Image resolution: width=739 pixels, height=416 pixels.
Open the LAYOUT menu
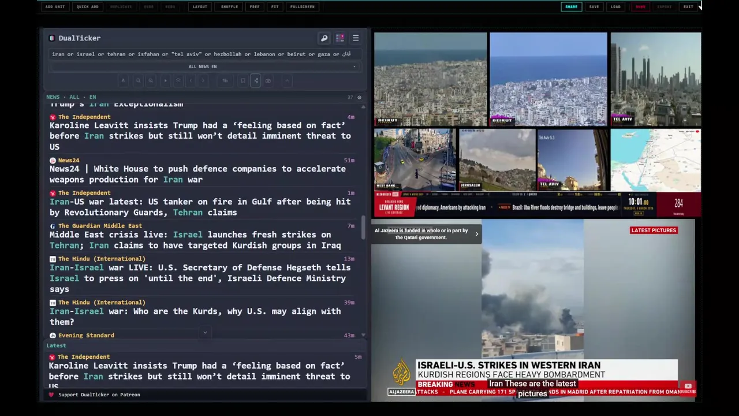point(200,7)
